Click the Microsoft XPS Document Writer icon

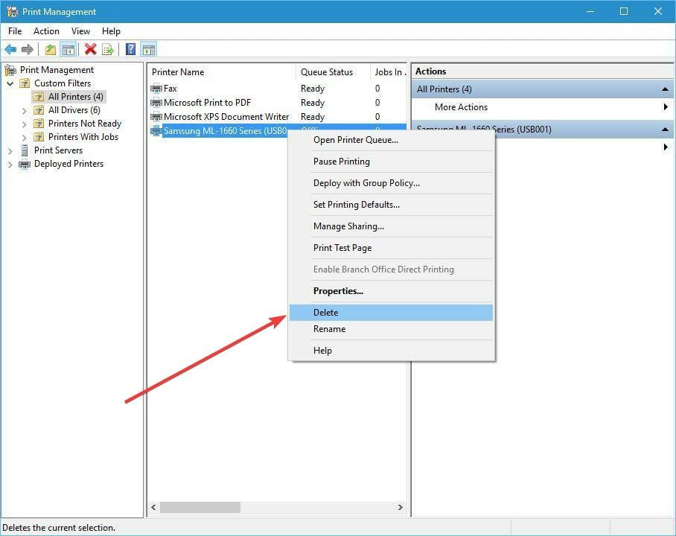[x=156, y=117]
